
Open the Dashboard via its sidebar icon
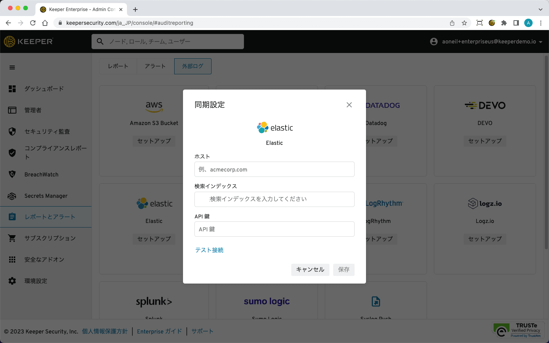[x=12, y=89]
